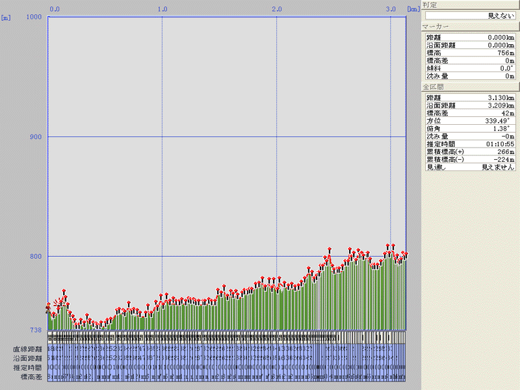
Task: Click the 900 elevation axis label
Action: tap(36, 136)
